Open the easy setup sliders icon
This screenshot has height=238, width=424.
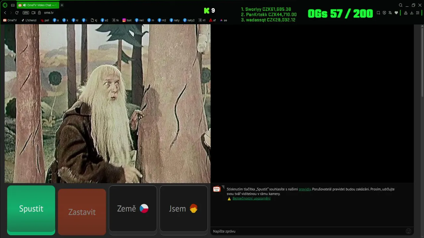coord(418,13)
